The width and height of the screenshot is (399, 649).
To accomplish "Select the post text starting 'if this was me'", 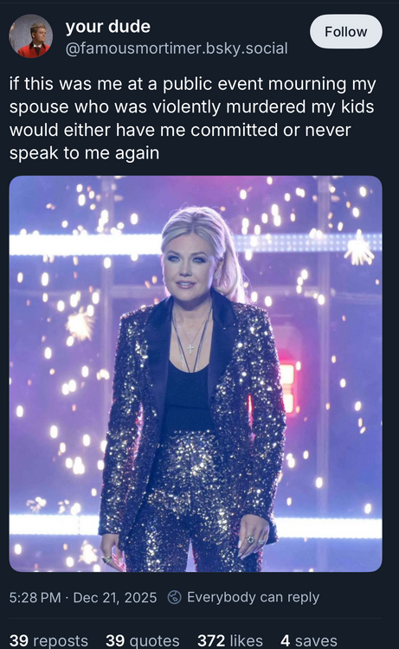I will pos(192,119).
